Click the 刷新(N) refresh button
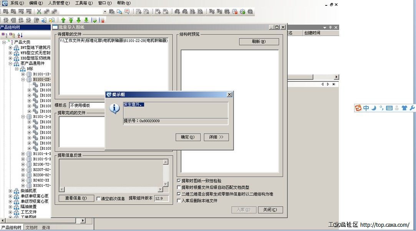This screenshot has width=416, height=231. point(259,41)
